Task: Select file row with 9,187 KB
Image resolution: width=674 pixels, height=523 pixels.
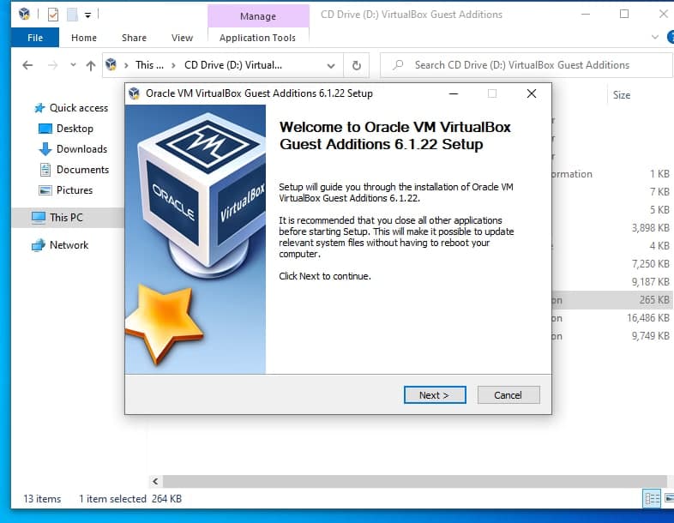Action: pos(612,282)
